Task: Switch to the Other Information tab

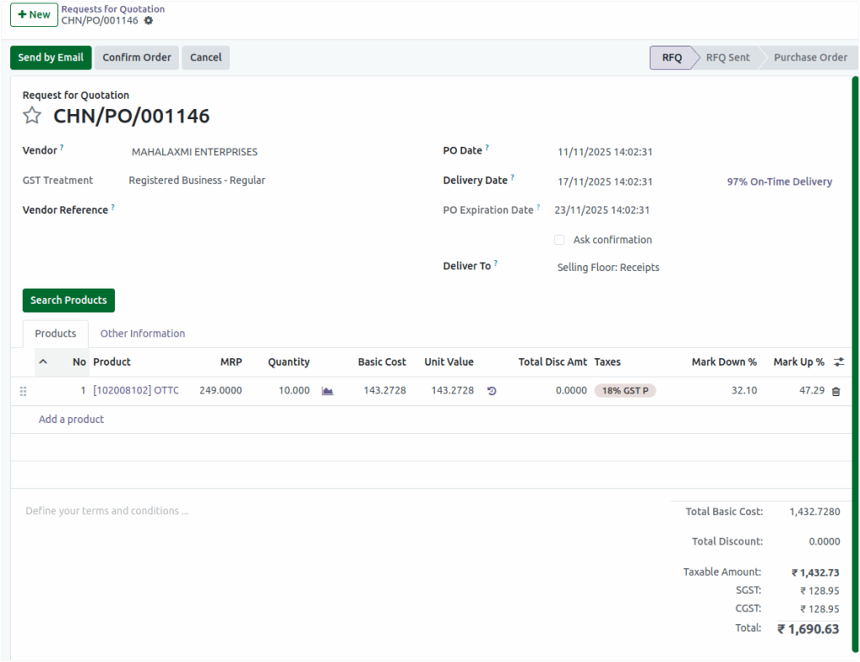Action: tap(142, 333)
